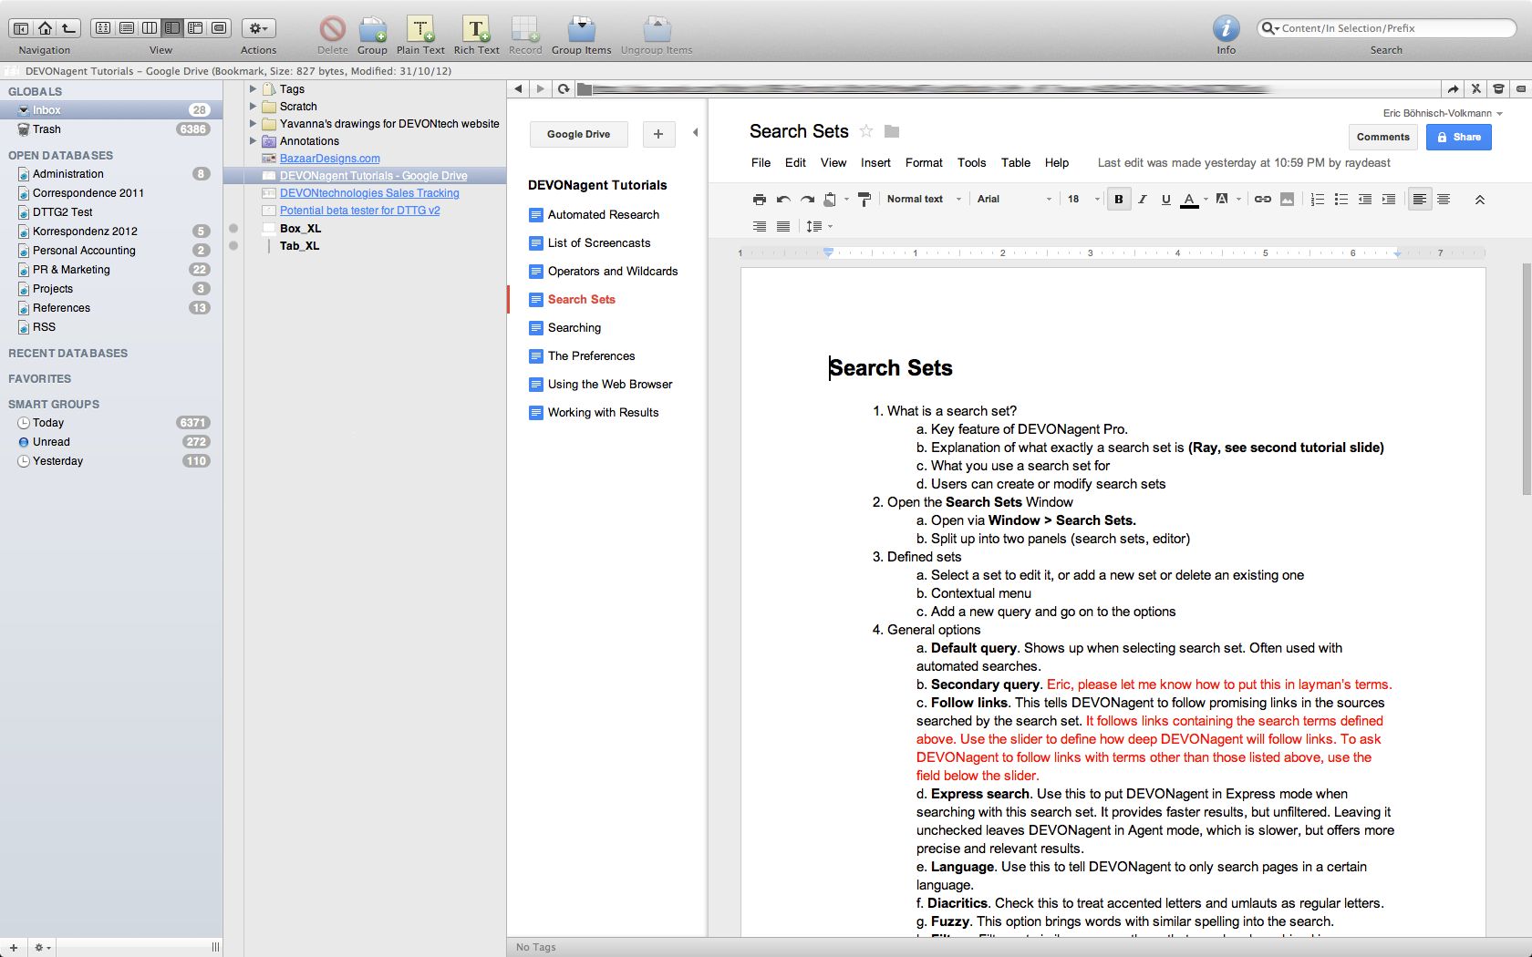The width and height of the screenshot is (1532, 957).
Task: Open the Table menu in Docs
Action: pyautogui.click(x=1016, y=163)
